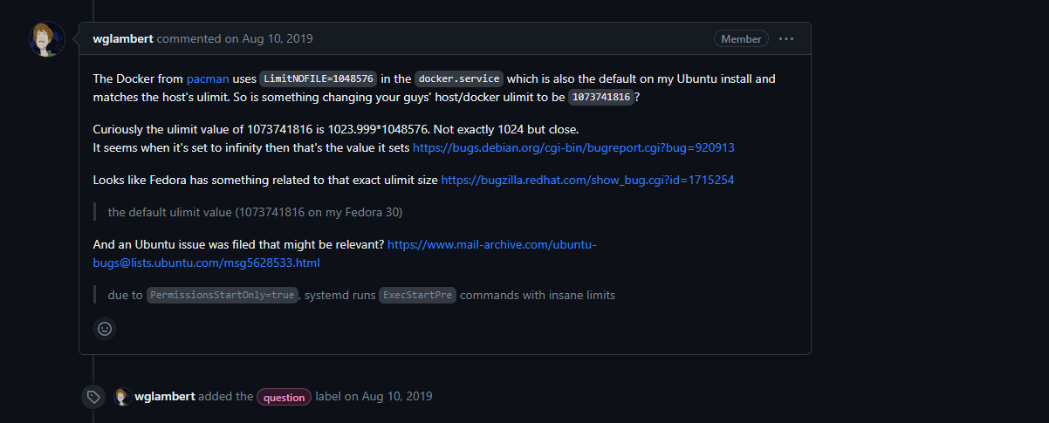Open the three-dot comment options menu
This screenshot has height=423, width=1049.
tap(786, 38)
